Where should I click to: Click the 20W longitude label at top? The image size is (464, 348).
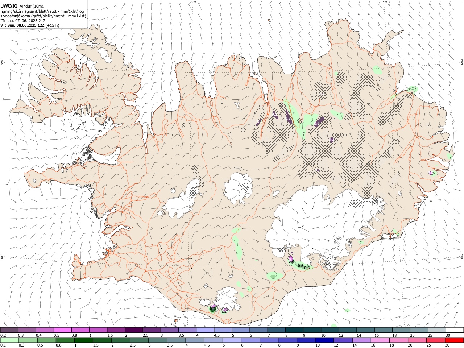tap(193, 2)
